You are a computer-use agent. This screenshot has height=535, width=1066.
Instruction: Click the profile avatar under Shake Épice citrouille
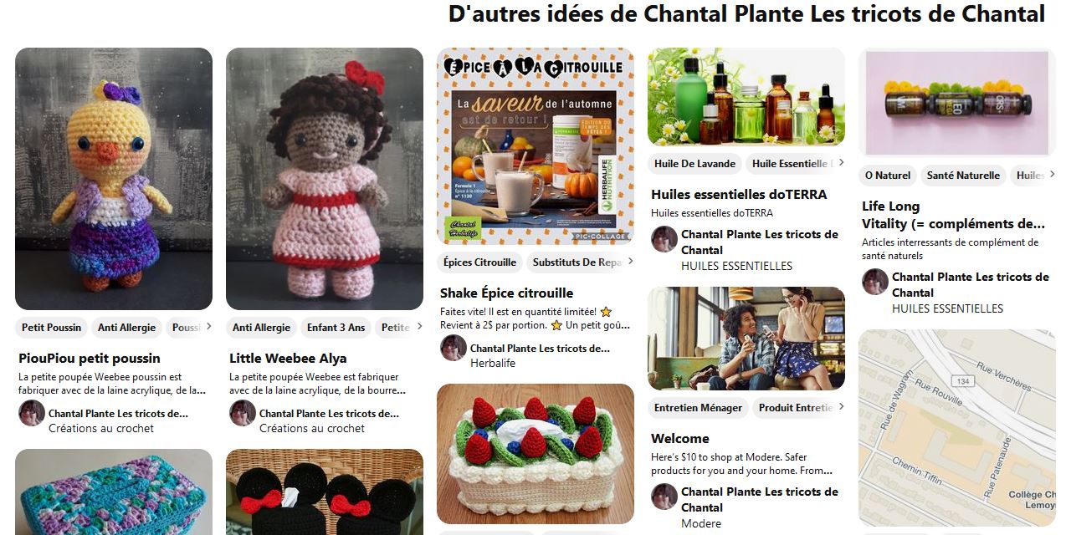coord(454,348)
